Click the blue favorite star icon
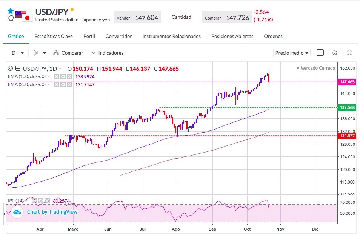The width and height of the screenshot is (360, 234). pos(10,11)
